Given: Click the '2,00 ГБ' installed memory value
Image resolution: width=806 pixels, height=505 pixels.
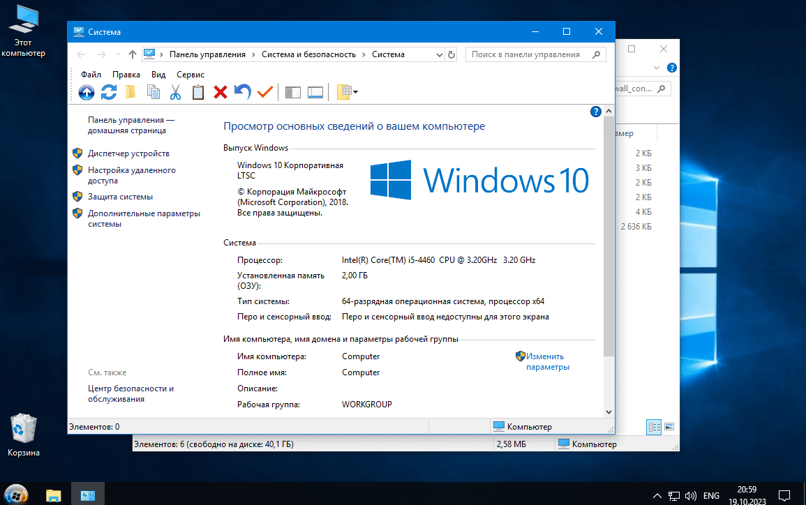Looking at the screenshot, I should (x=355, y=276).
